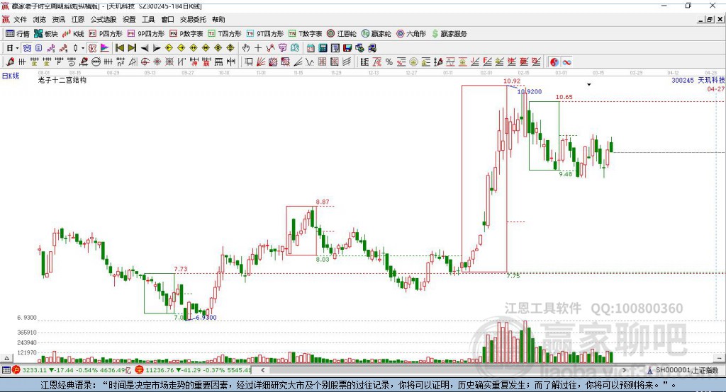
Task: Select the hand pan cursor tool
Action: point(246,47)
